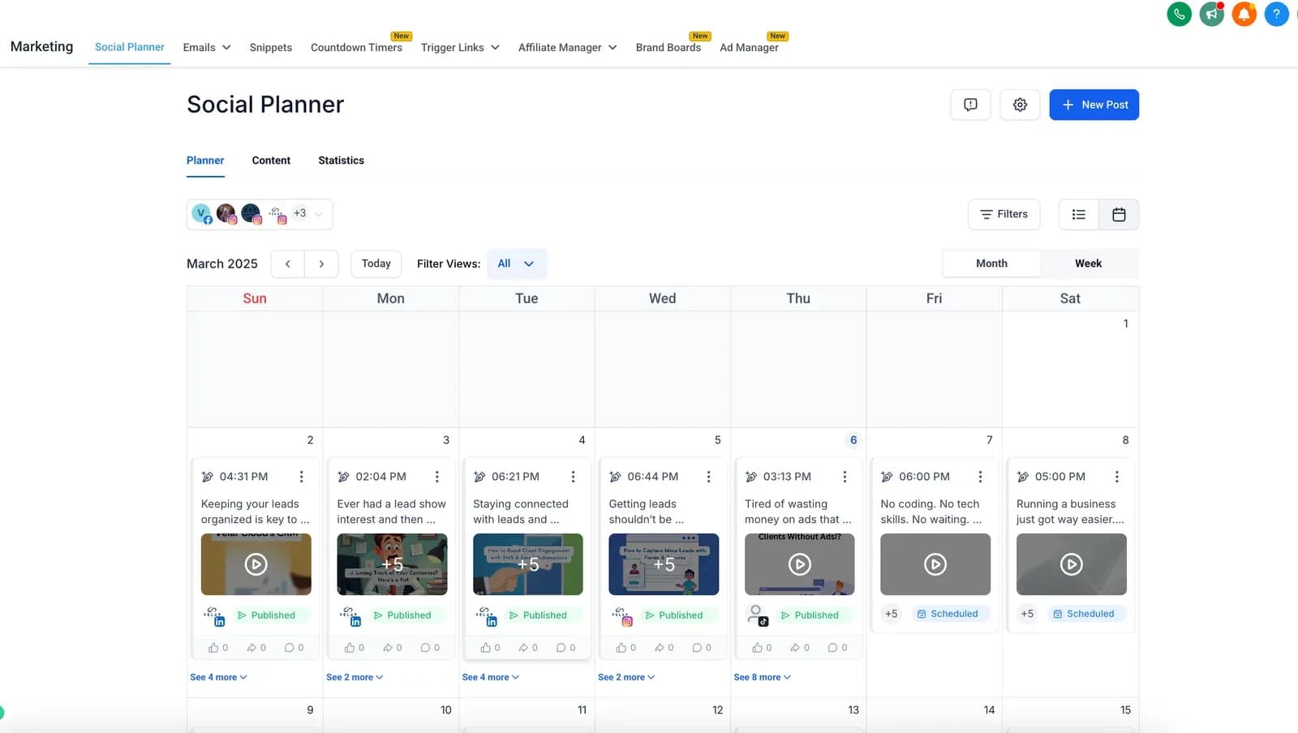
Task: Go to next month arrow
Action: coord(321,264)
